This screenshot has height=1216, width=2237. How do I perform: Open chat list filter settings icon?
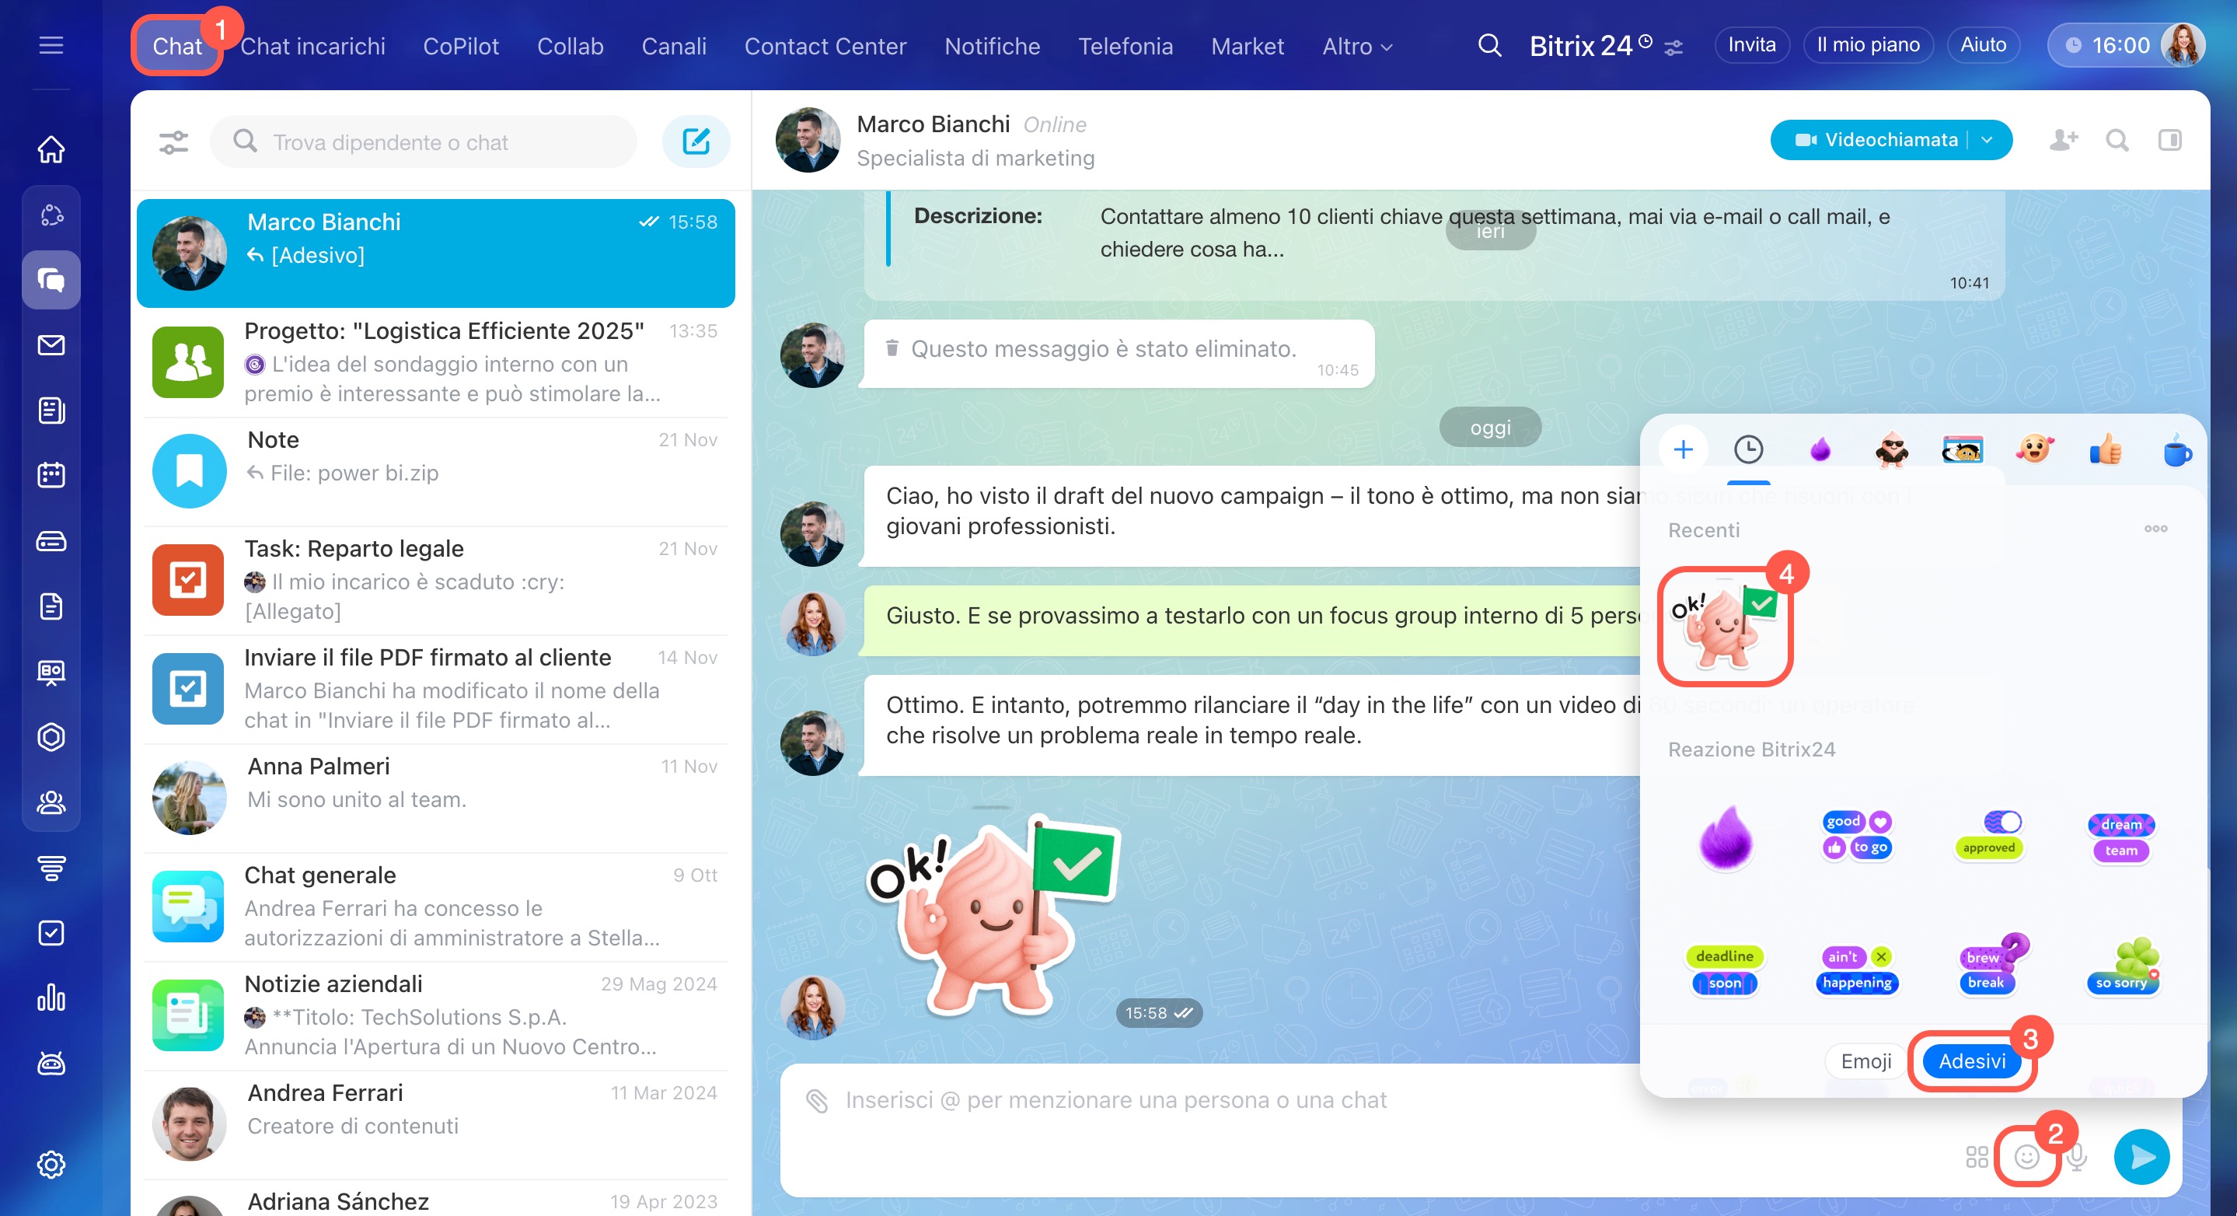(173, 142)
